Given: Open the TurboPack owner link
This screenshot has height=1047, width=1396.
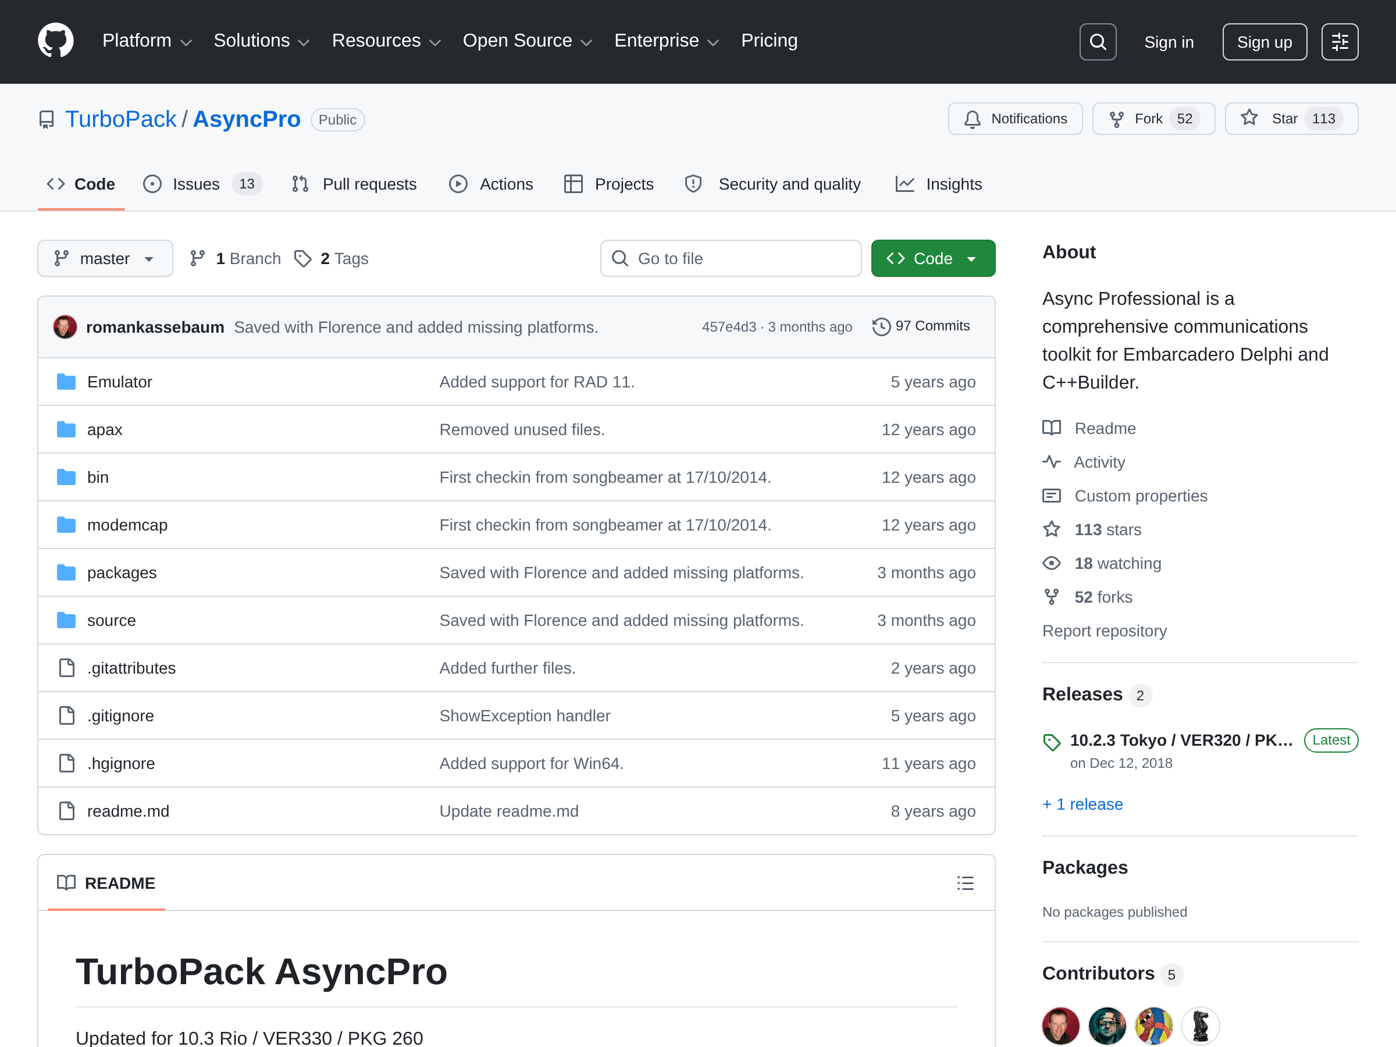Looking at the screenshot, I should pos(121,119).
